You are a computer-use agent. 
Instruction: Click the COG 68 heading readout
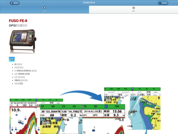(51, 115)
